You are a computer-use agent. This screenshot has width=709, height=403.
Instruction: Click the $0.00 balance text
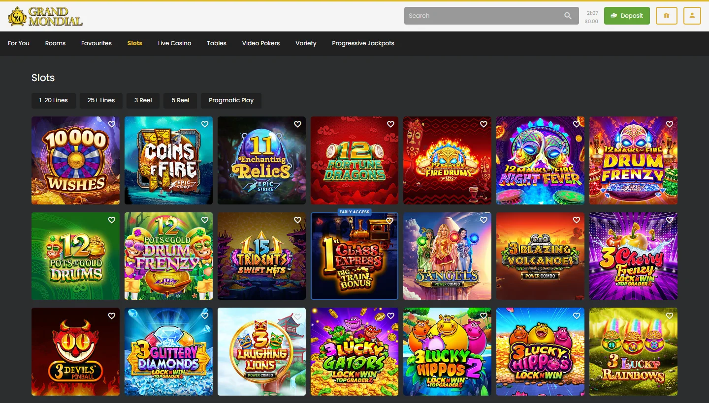coord(591,21)
